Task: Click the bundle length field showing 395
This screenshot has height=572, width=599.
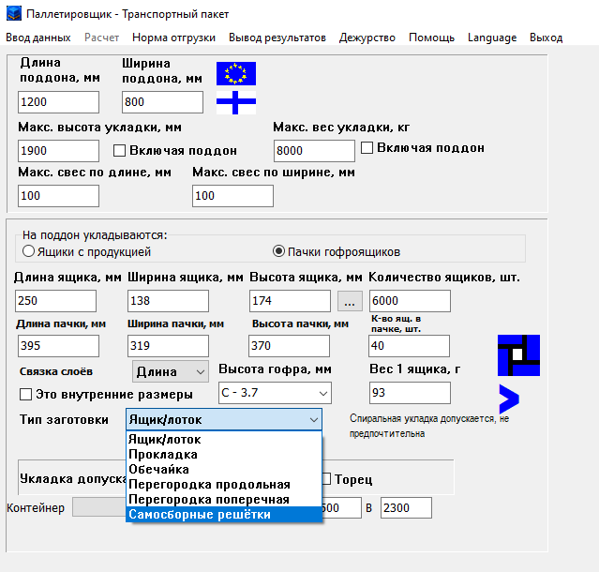Action: [58, 346]
